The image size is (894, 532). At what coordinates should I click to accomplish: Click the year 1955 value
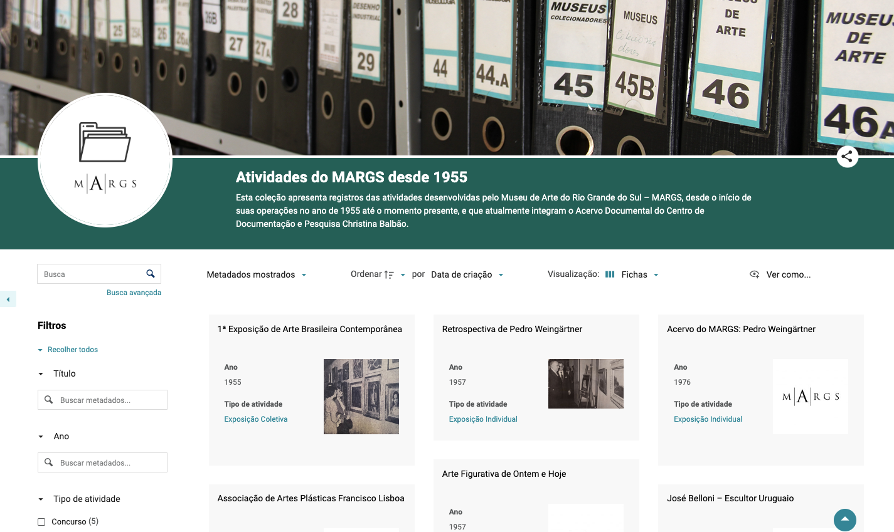233,382
